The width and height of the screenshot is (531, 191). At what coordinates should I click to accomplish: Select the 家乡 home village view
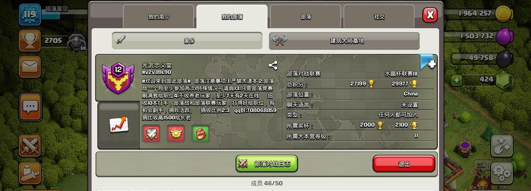click(x=187, y=41)
